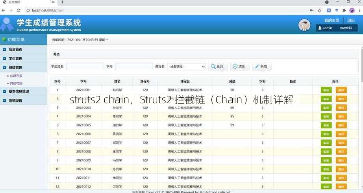Go back using the browser back arrow

click(x=3, y=10)
